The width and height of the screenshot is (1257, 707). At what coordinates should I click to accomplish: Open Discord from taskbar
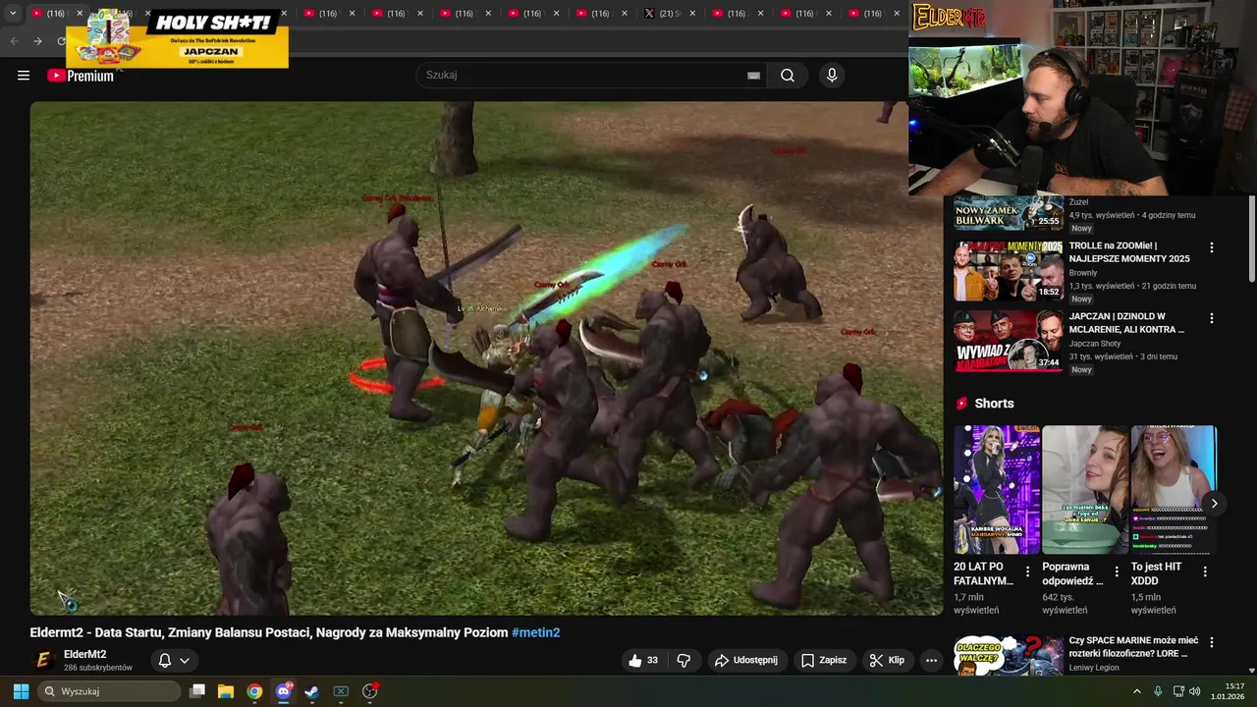(284, 691)
